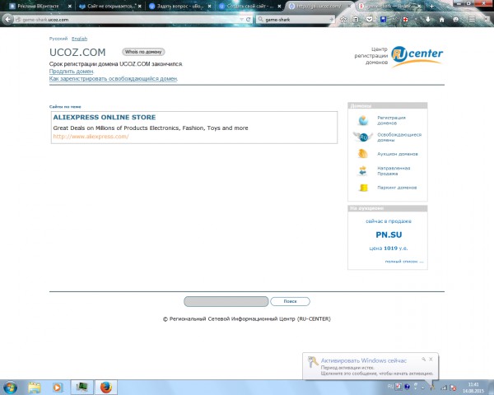Click the 'Whois по домену' button
Image resolution: width=494 pixels, height=395 pixels.
pos(143,52)
